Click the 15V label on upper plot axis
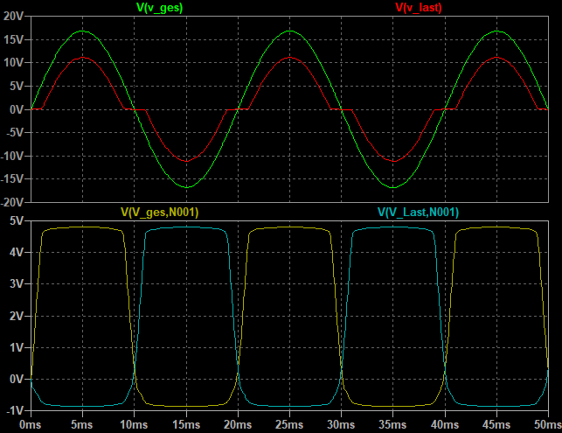The width and height of the screenshot is (562, 433). point(14,39)
